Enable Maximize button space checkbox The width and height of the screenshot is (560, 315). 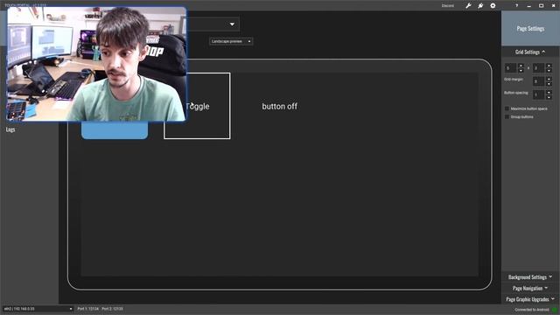coord(507,108)
